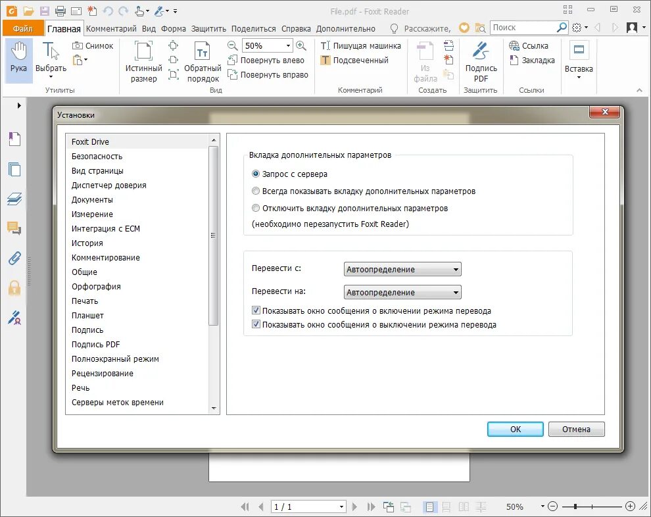
Task: Open the Перевести с dropdown
Action: (x=402, y=269)
